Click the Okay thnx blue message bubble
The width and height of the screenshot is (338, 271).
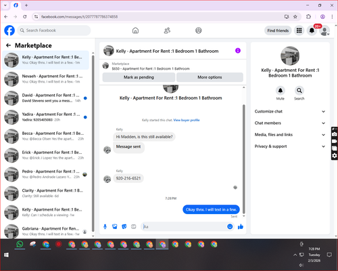[211, 209]
